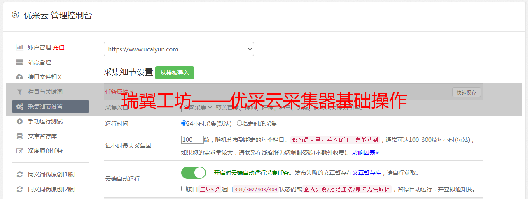This screenshot has height=199, width=528.
Task: Check the 接口 pause auto-run checkbox
Action: [184, 189]
